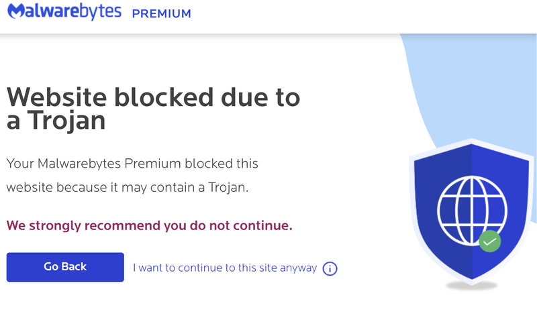Click the 'Your Malwarebytes Premium blocked this' text line

click(x=132, y=163)
